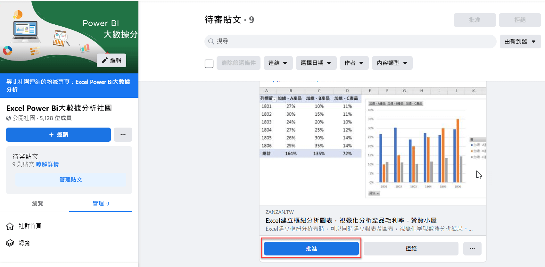Click the 編輯 cover edit button
545x267 pixels.
[x=111, y=60]
